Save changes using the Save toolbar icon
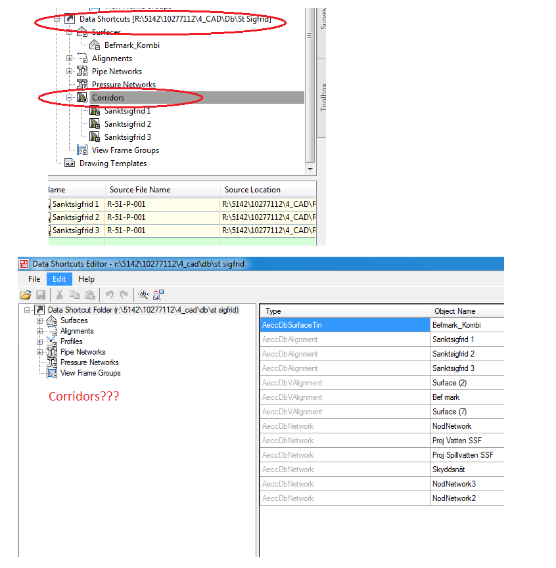556x568 pixels. pyautogui.click(x=41, y=295)
